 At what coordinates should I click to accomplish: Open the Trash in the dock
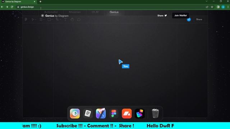[x=155, y=113]
